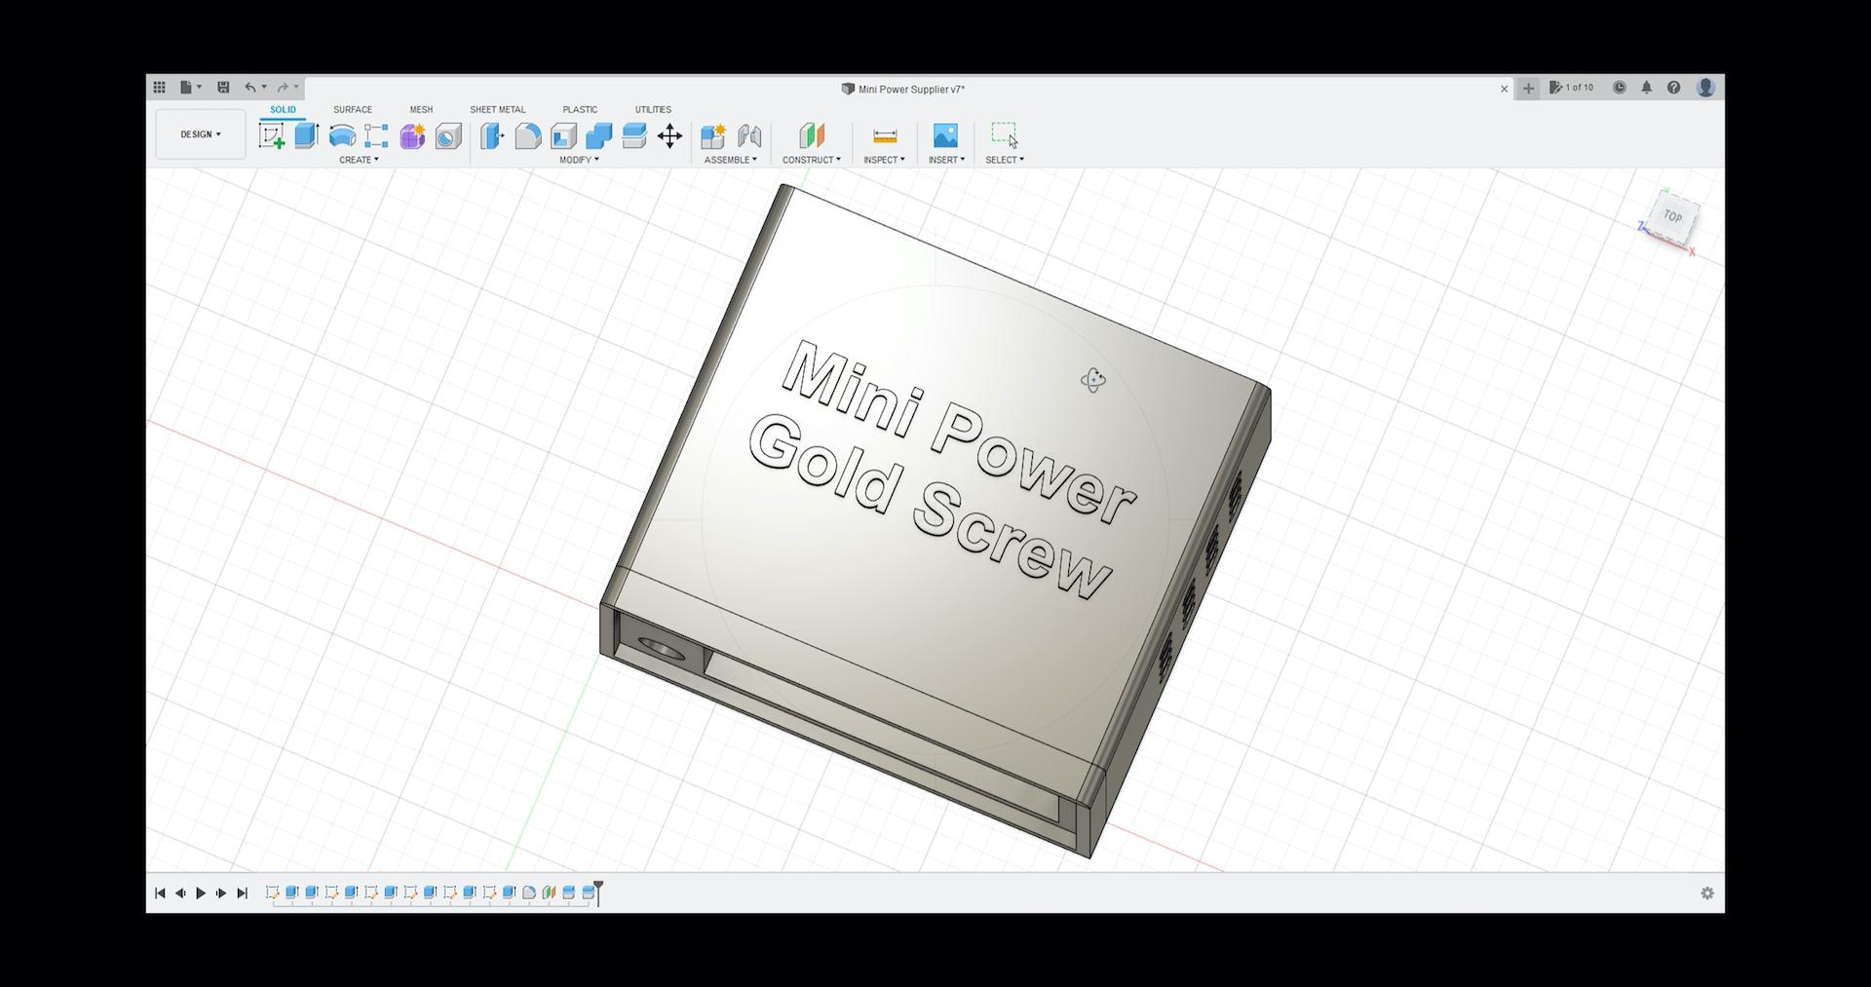The width and height of the screenshot is (1871, 987).
Task: Open the UTILITIES tab
Action: (x=653, y=110)
